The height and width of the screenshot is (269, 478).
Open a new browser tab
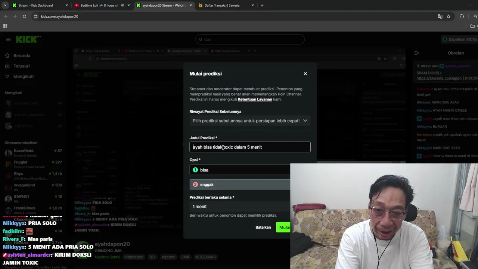[x=262, y=5]
